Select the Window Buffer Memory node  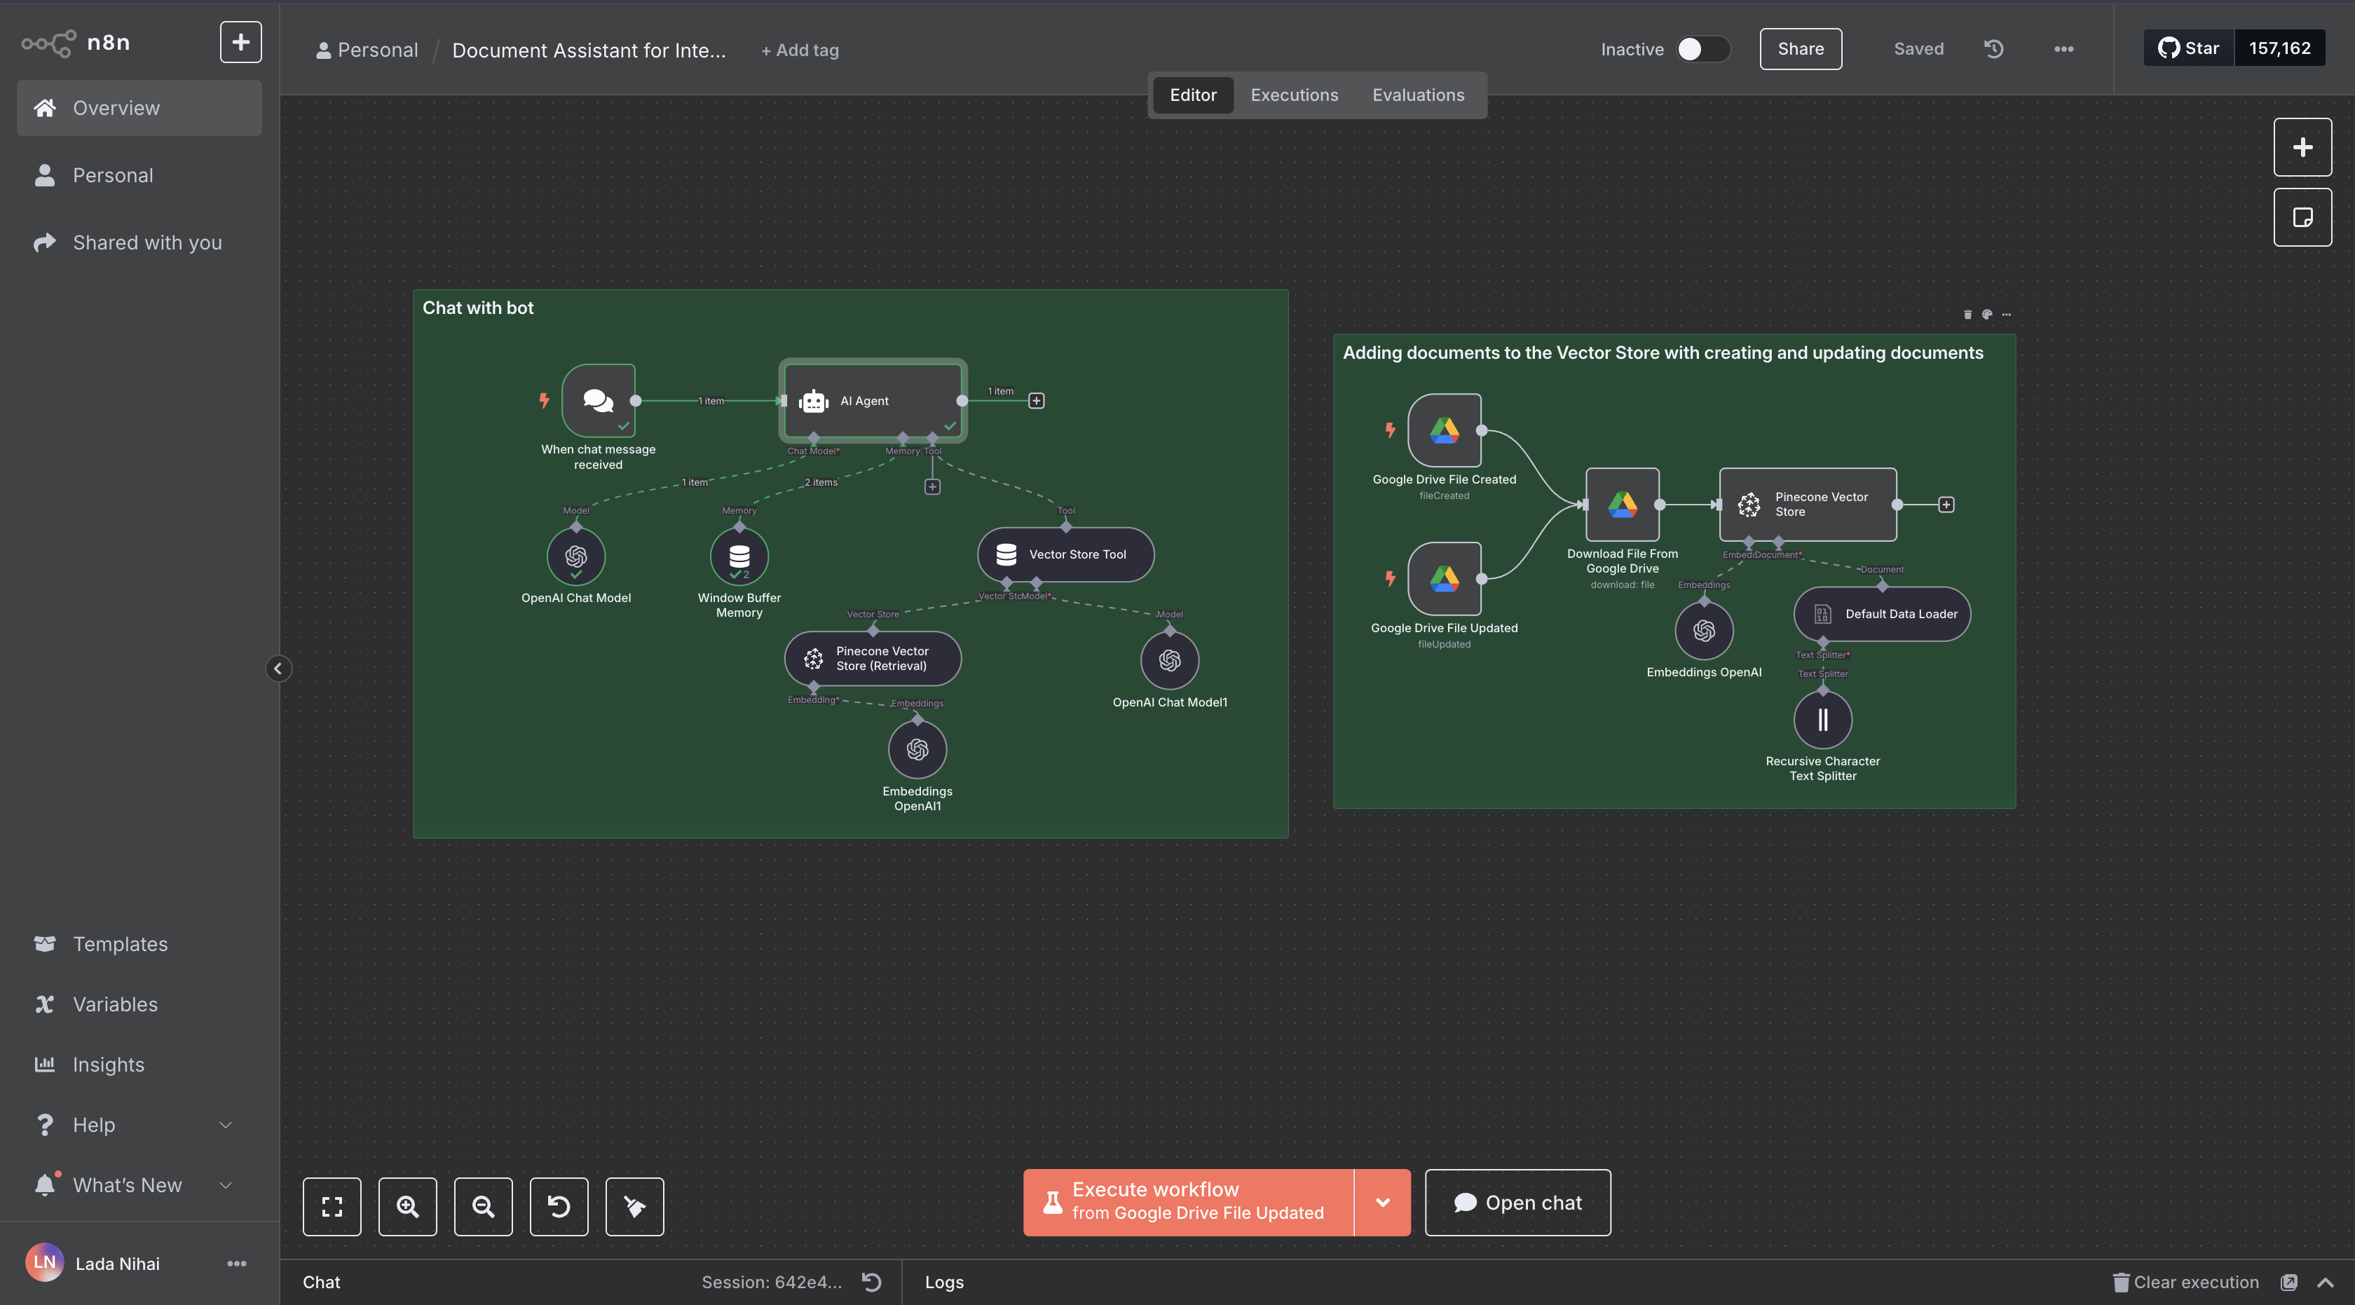tap(739, 556)
